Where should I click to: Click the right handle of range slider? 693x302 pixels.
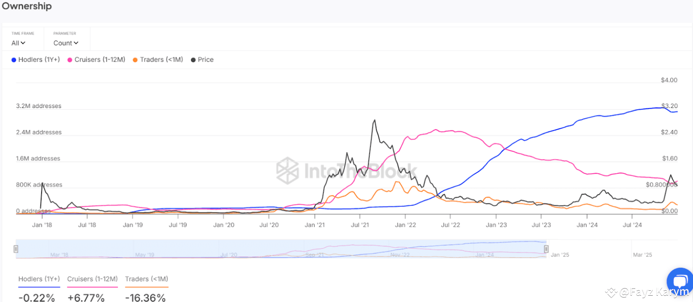point(546,249)
